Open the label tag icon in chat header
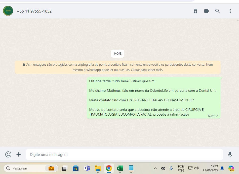Screen dimensions: 239x174 (207, 11)
